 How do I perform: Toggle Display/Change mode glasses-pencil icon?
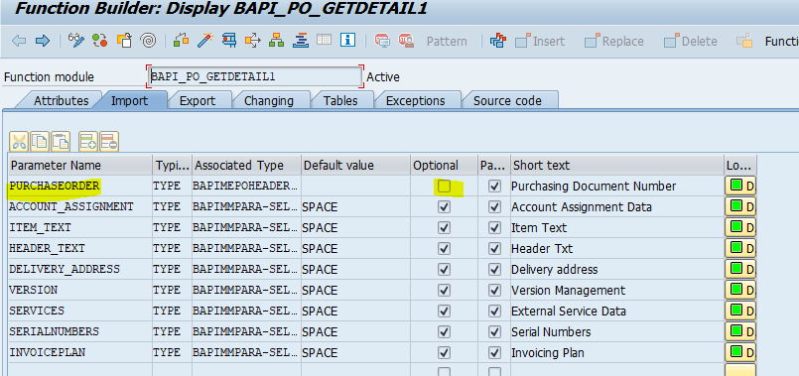point(75,41)
